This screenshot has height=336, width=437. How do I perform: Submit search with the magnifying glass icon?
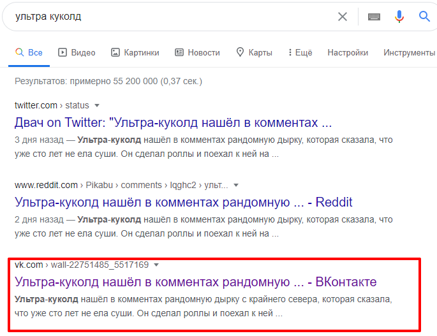(x=424, y=17)
